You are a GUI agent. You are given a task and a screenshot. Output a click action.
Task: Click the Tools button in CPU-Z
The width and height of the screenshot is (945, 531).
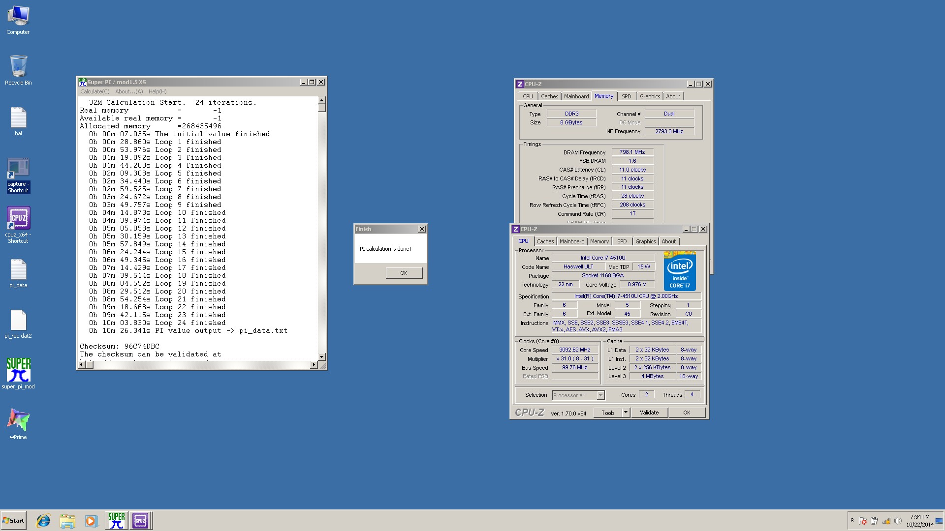(608, 413)
